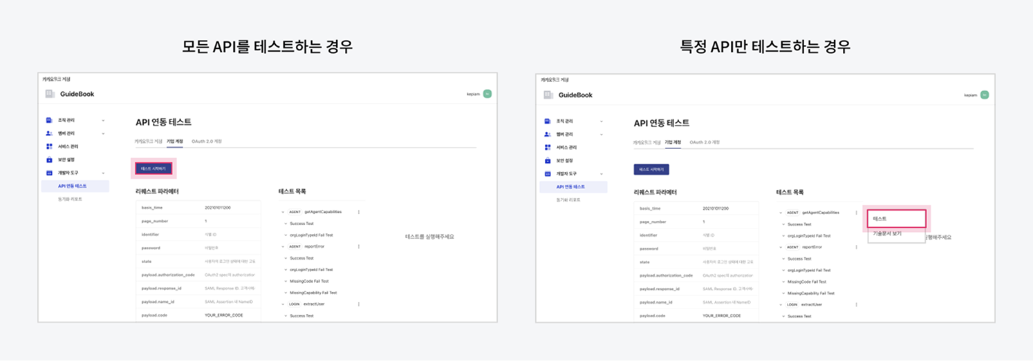
Task: Collapse 개발자 도구 chevron in left screenshot
Action: tap(103, 173)
